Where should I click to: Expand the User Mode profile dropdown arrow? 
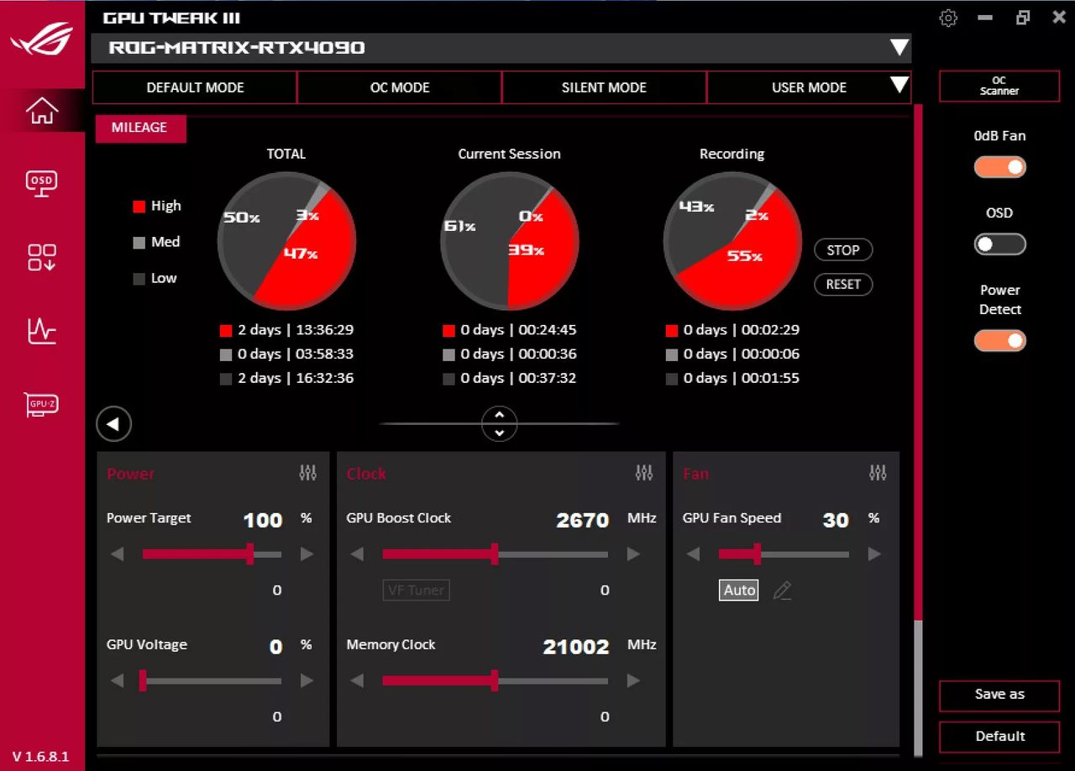point(899,85)
